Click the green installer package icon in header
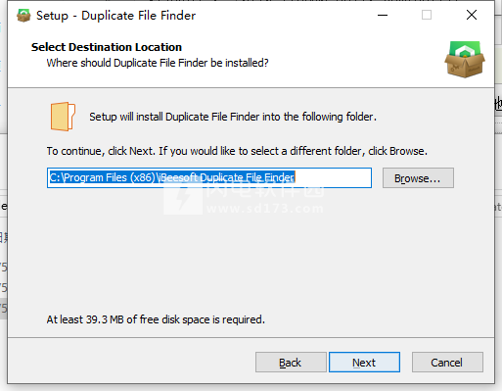This screenshot has height=391, width=502. click(465, 60)
